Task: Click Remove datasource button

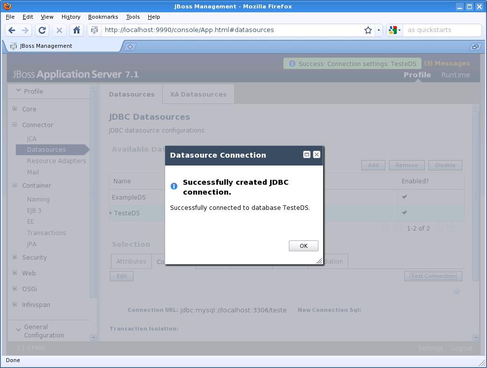Action: coord(407,165)
